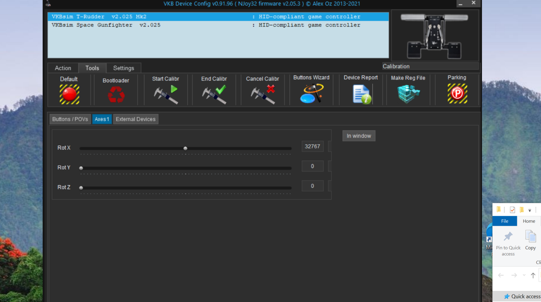
Task: Finish calibration with End Calibr icon
Action: 214,94
